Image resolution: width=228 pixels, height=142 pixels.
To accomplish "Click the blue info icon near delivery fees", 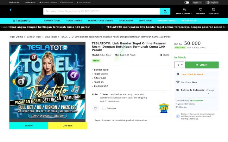I will (178, 116).
